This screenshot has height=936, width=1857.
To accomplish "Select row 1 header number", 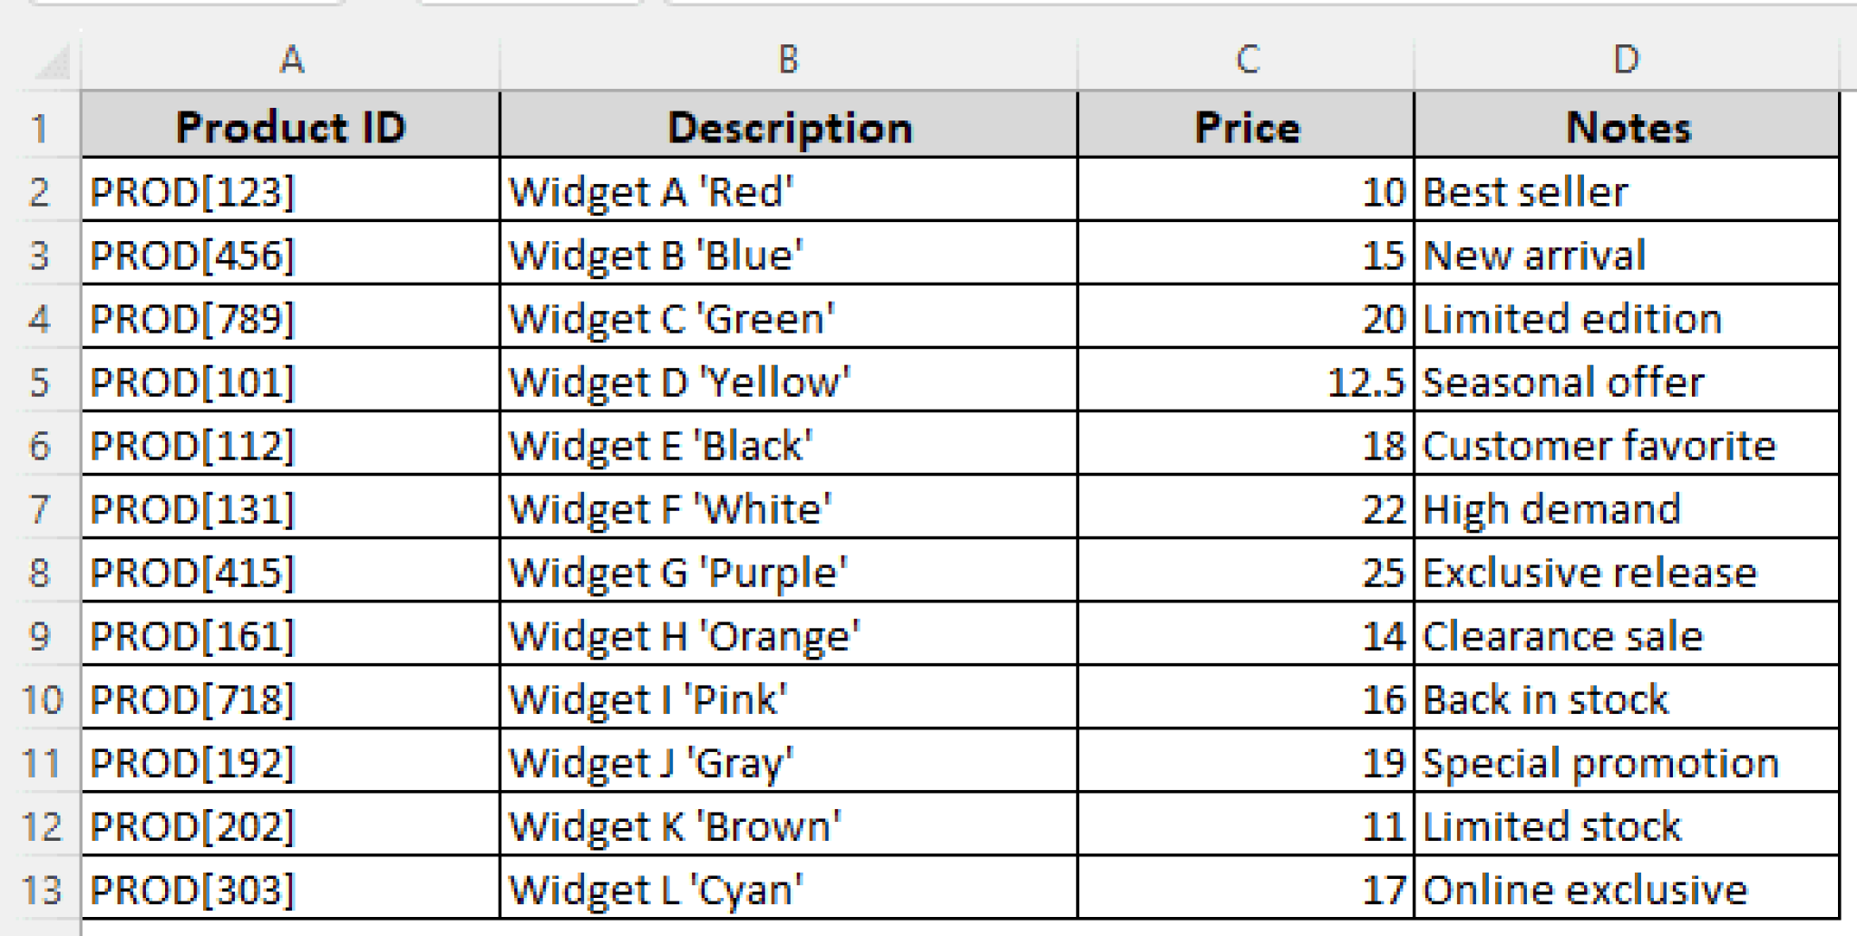I will coord(40,128).
